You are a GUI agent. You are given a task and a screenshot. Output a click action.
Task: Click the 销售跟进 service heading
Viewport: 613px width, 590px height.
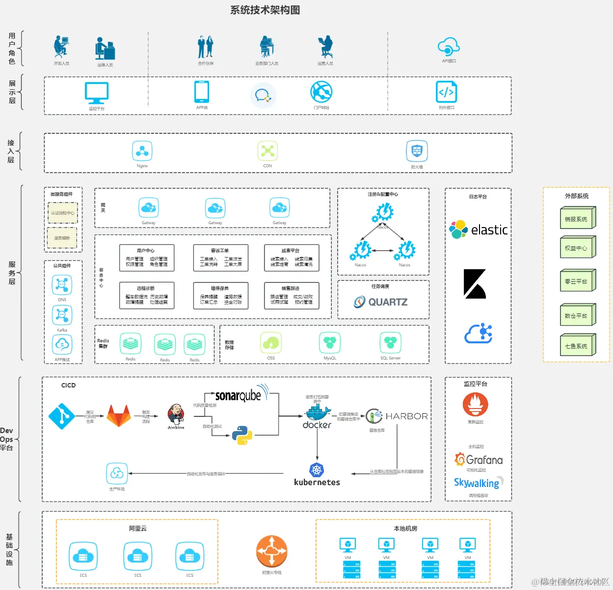pos(291,288)
